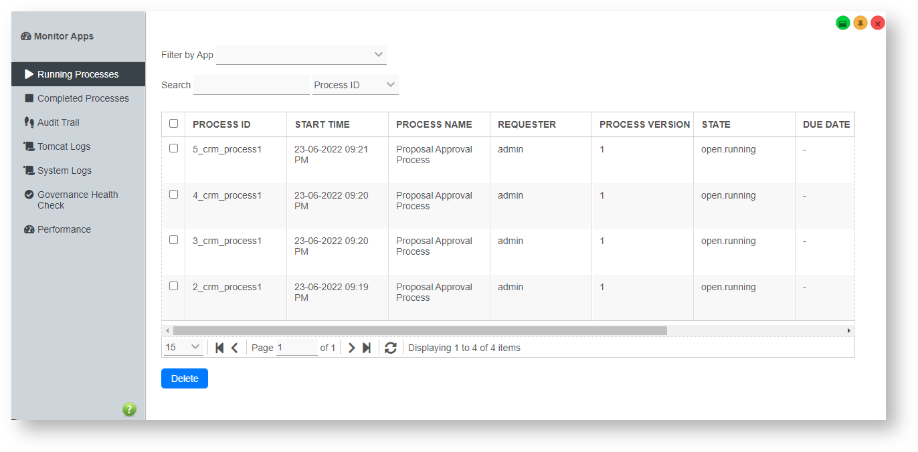Go to previous page arrow
Viewport: 918px width, 452px height.
click(235, 348)
